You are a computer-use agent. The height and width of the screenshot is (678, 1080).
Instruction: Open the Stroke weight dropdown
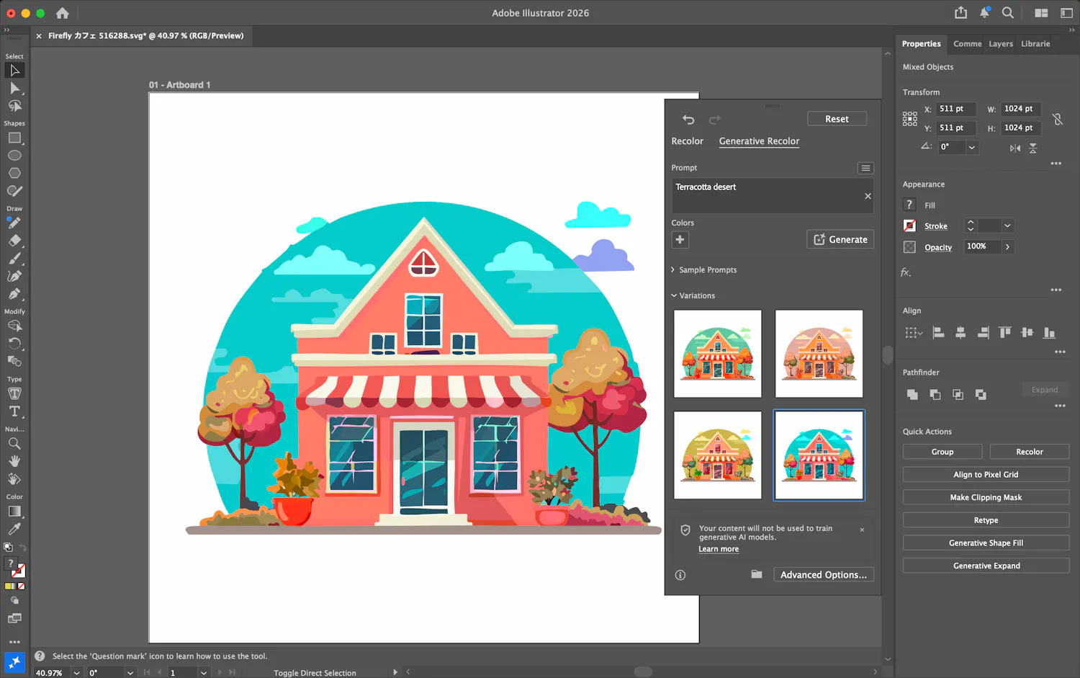click(1007, 226)
